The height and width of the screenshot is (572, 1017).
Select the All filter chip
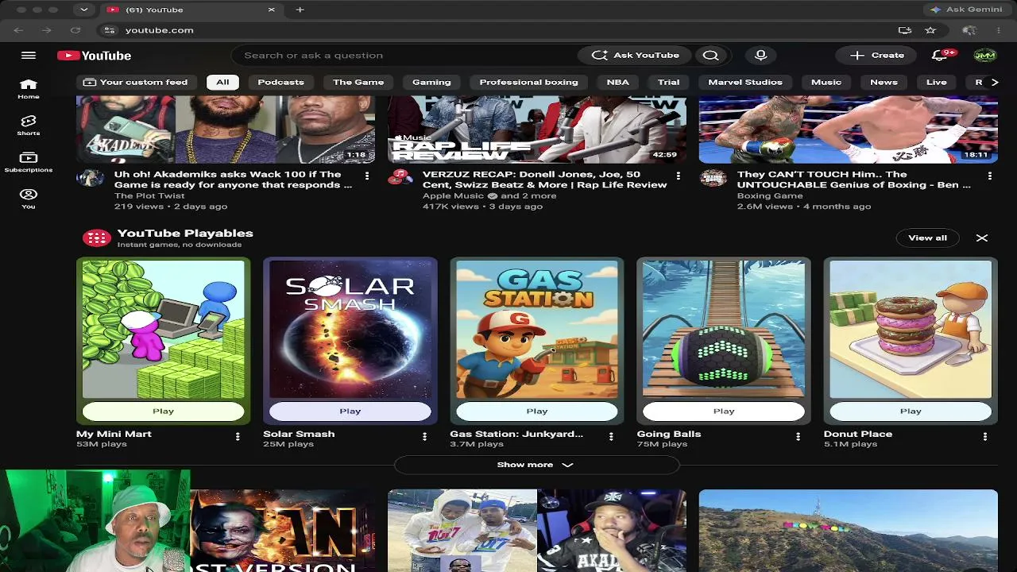(x=222, y=82)
